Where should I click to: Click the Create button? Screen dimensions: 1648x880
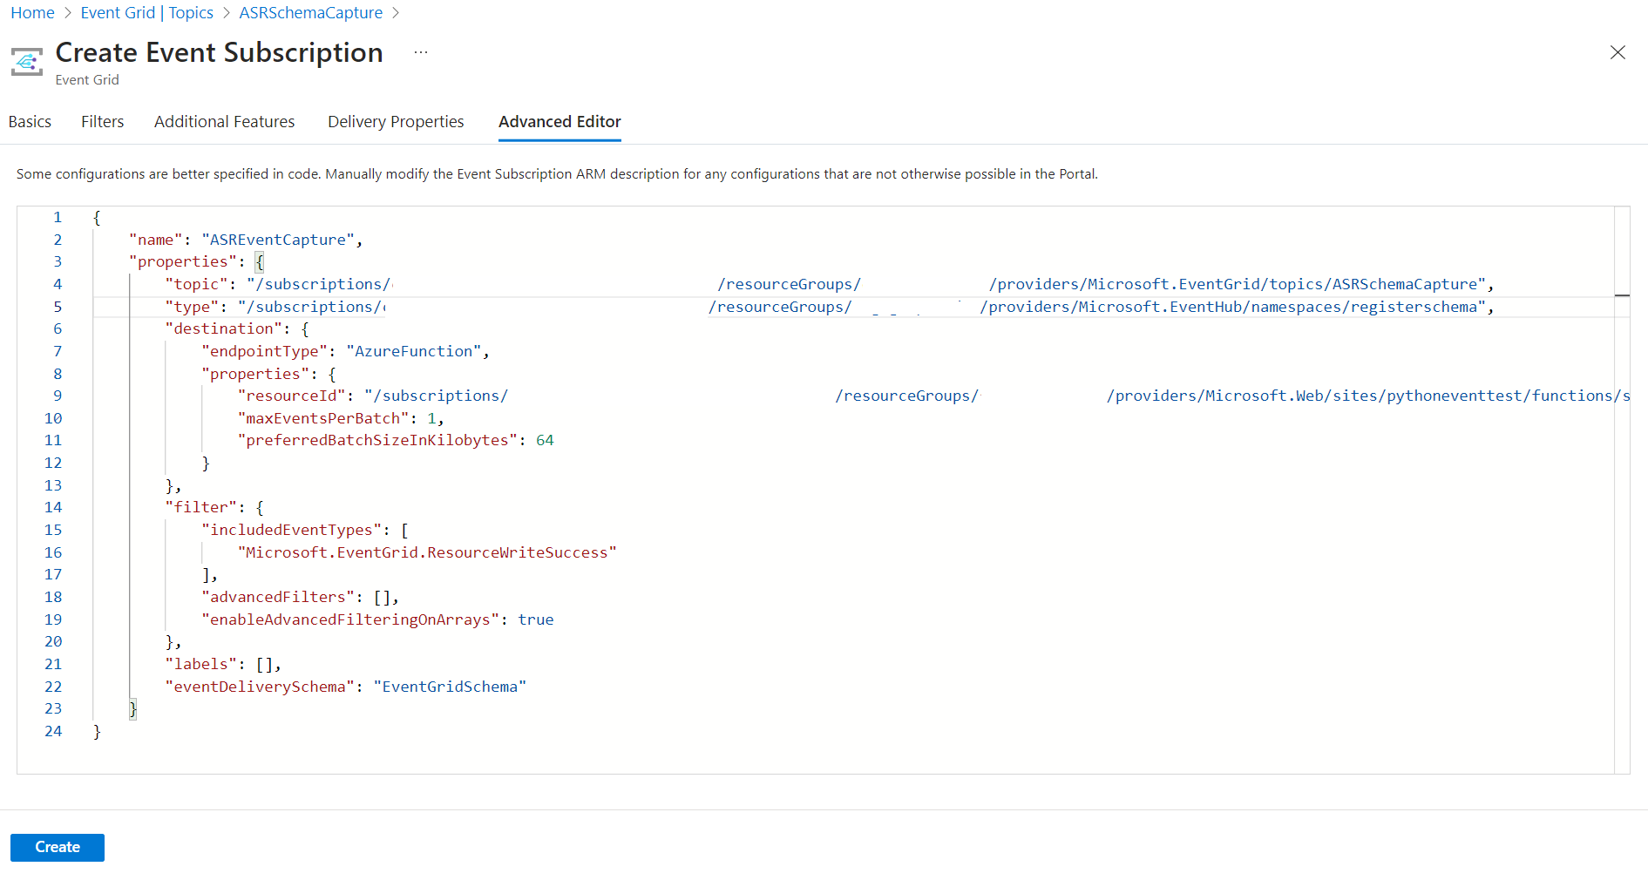point(57,847)
